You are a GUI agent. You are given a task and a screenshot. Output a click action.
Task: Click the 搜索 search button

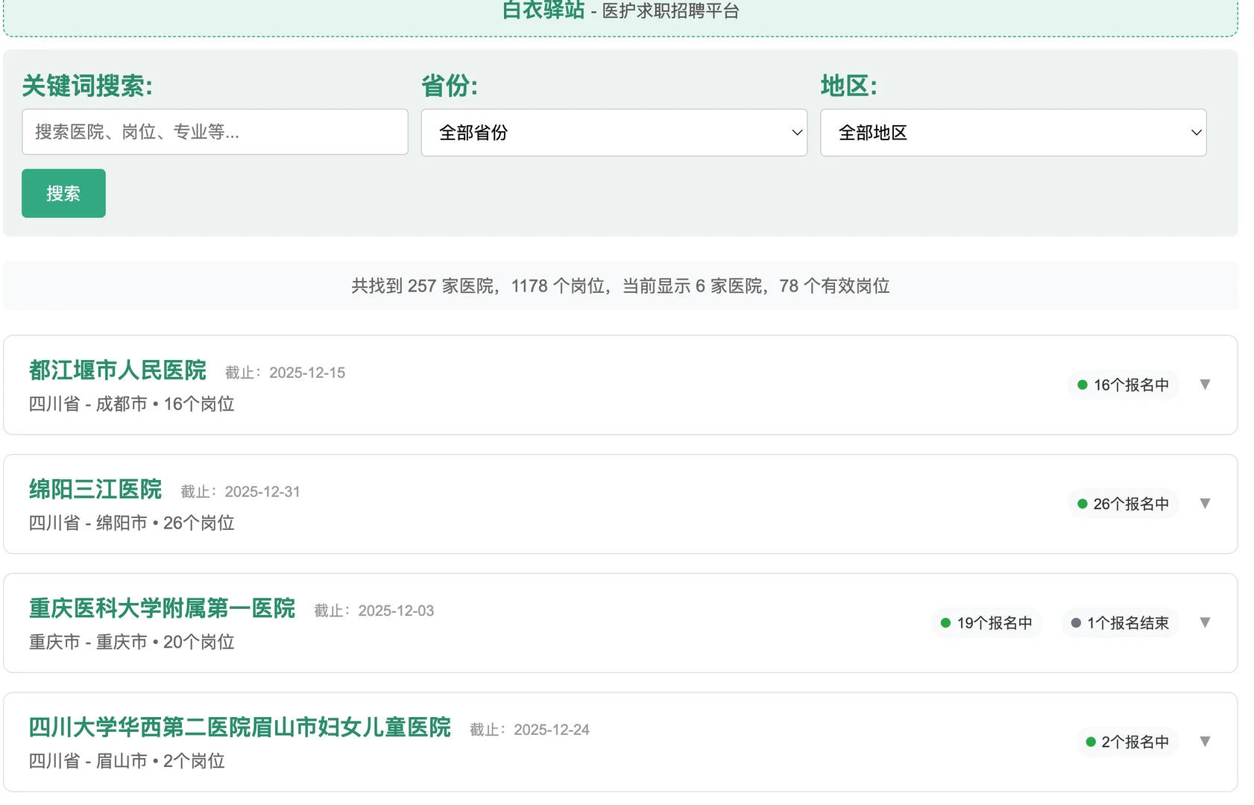63,193
